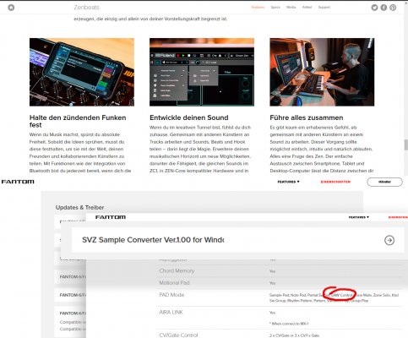
Task: Open the Pinterest share icon
Action: pos(393,8)
